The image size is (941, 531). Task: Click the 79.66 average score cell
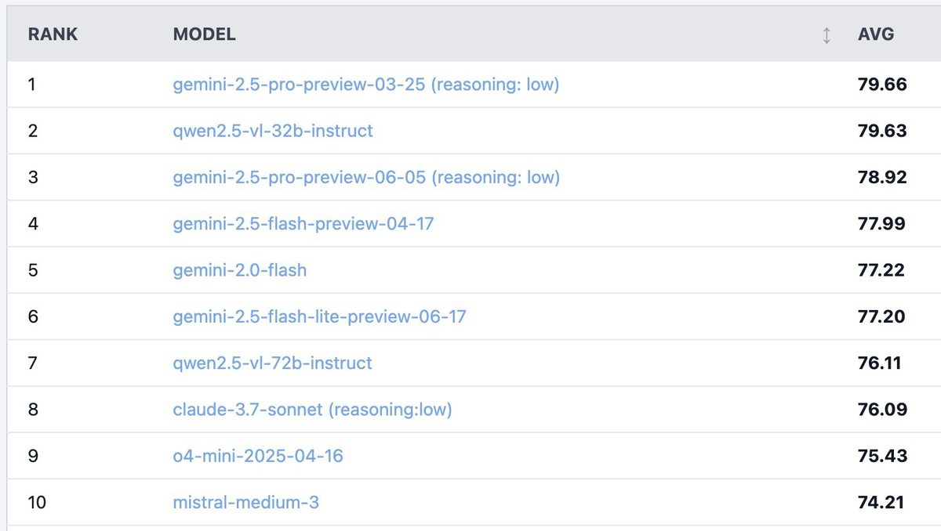tap(882, 84)
